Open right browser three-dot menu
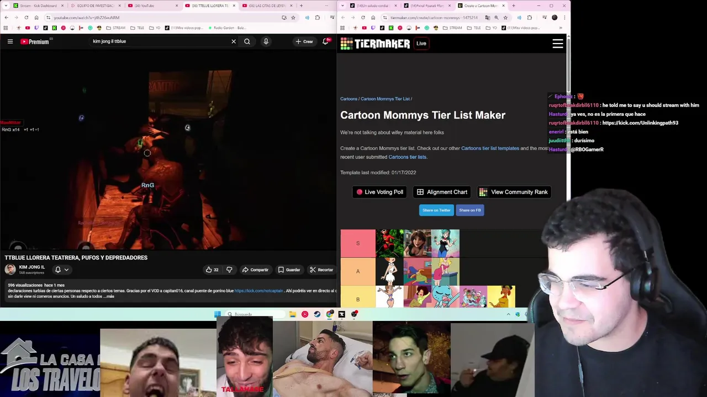The width and height of the screenshot is (707, 397). (564, 18)
